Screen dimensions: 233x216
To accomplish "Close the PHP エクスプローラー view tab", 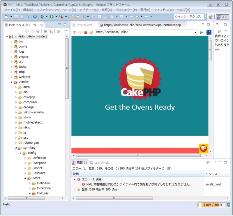I will (42, 25).
